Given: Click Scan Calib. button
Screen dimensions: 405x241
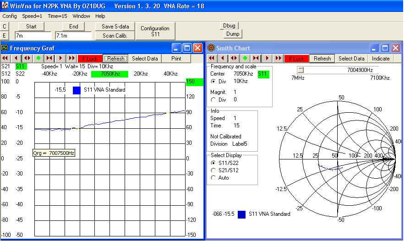Looking at the screenshot, I should tap(115, 36).
